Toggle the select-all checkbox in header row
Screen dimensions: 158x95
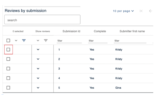point(8,41)
